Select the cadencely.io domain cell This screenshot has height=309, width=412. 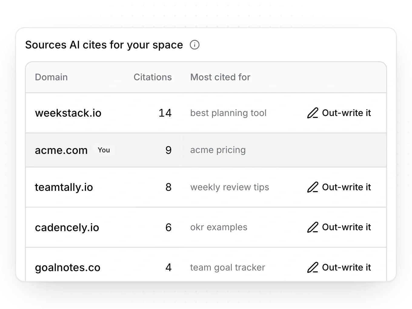point(67,228)
